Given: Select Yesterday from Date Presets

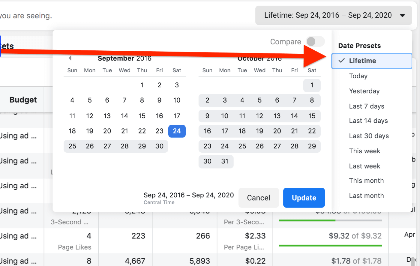Looking at the screenshot, I should point(364,91).
